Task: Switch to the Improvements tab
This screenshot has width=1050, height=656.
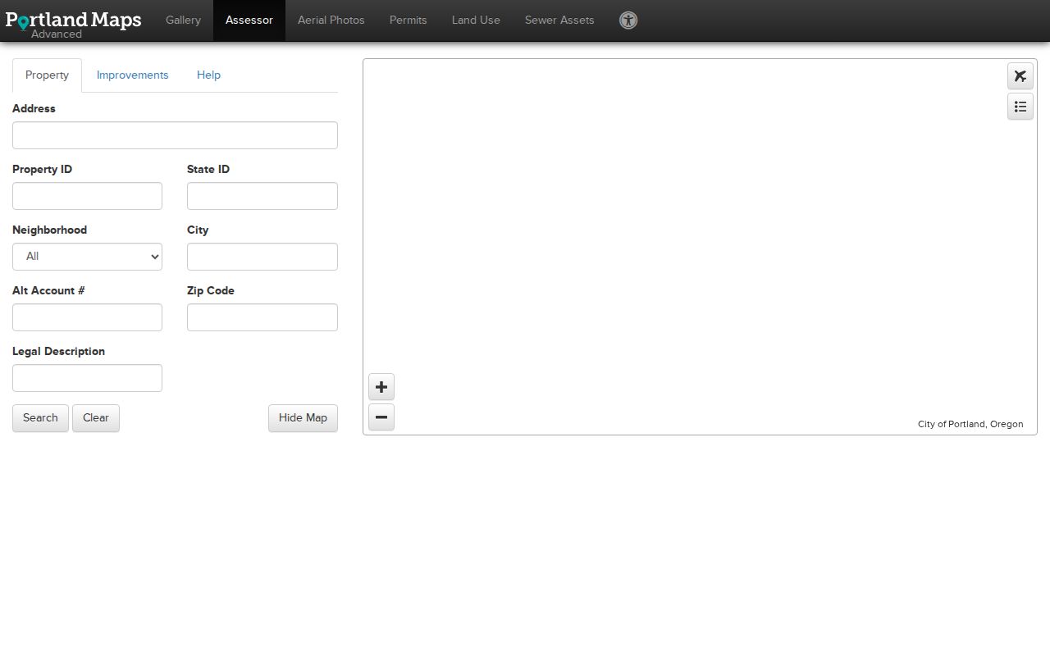Action: (x=132, y=75)
